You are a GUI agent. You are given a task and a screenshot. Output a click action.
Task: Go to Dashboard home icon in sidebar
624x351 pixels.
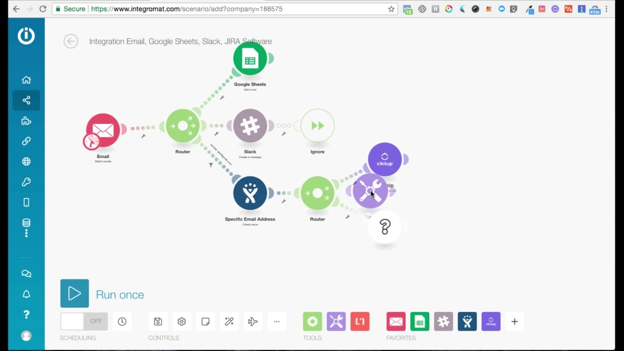(x=26, y=80)
